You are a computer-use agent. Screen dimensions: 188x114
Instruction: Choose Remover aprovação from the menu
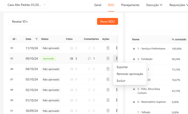pyautogui.click(x=130, y=74)
